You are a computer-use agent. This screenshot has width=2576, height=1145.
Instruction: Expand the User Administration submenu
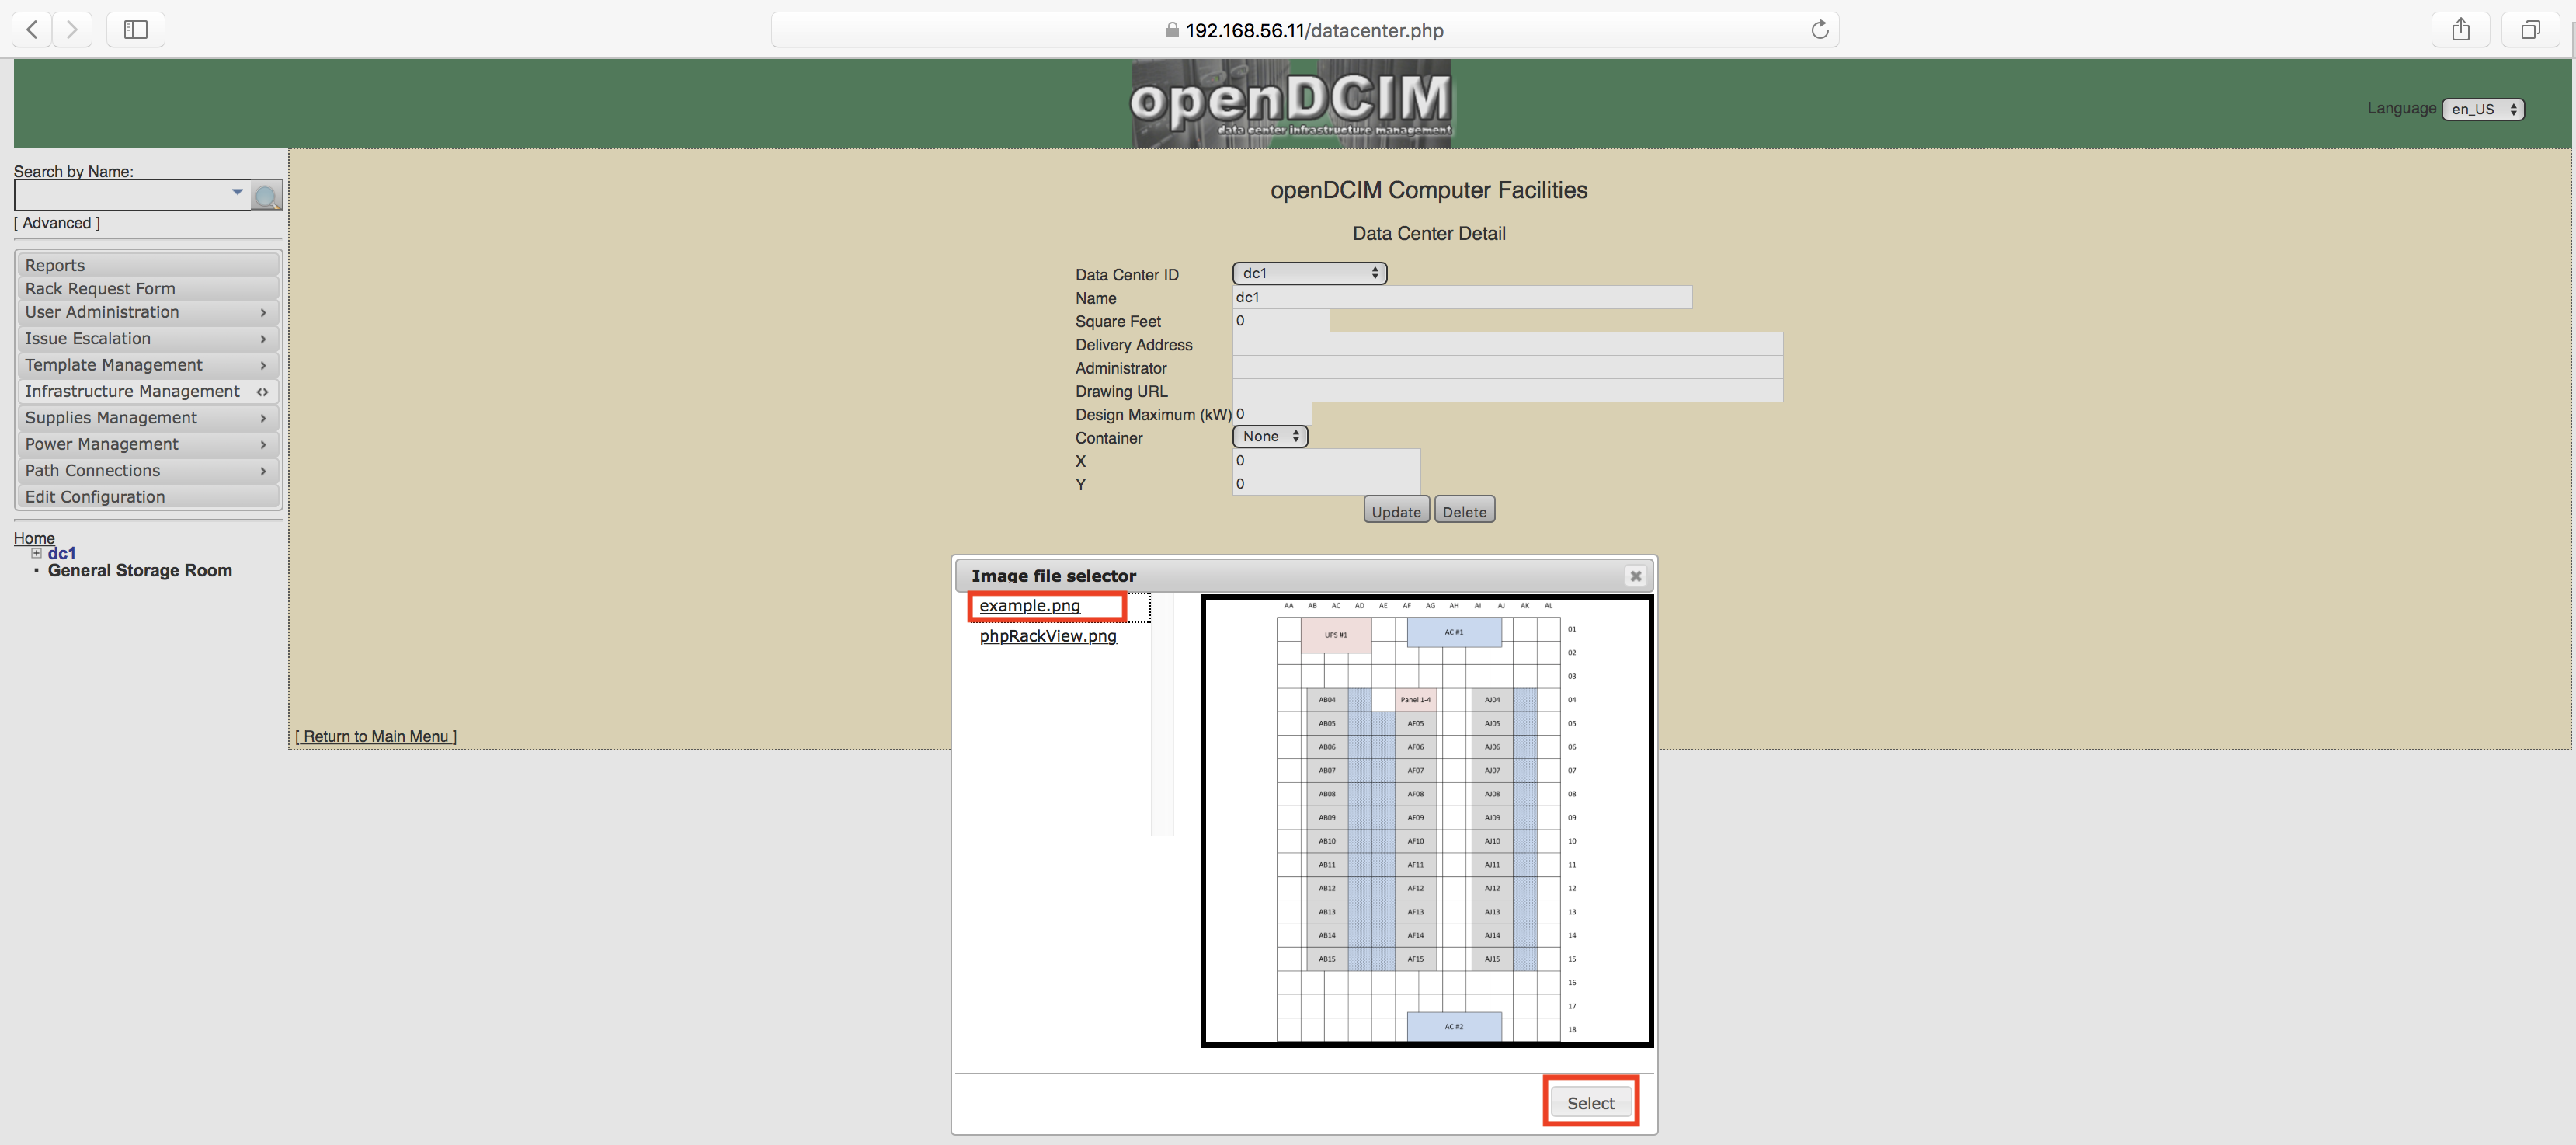pos(148,313)
